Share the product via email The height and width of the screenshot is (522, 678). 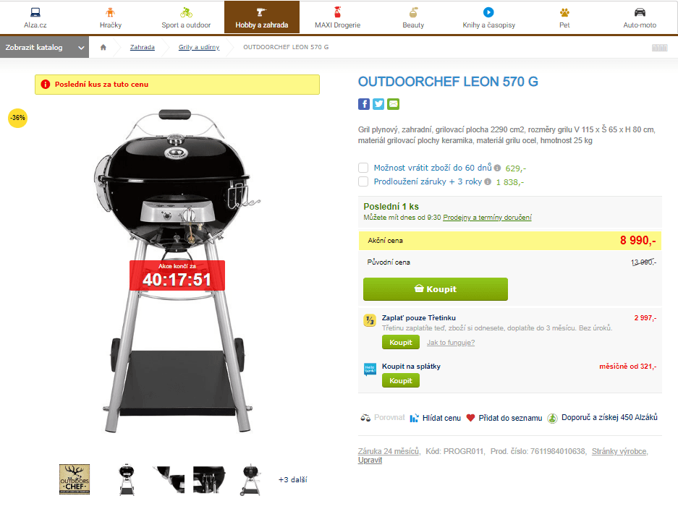[393, 103]
